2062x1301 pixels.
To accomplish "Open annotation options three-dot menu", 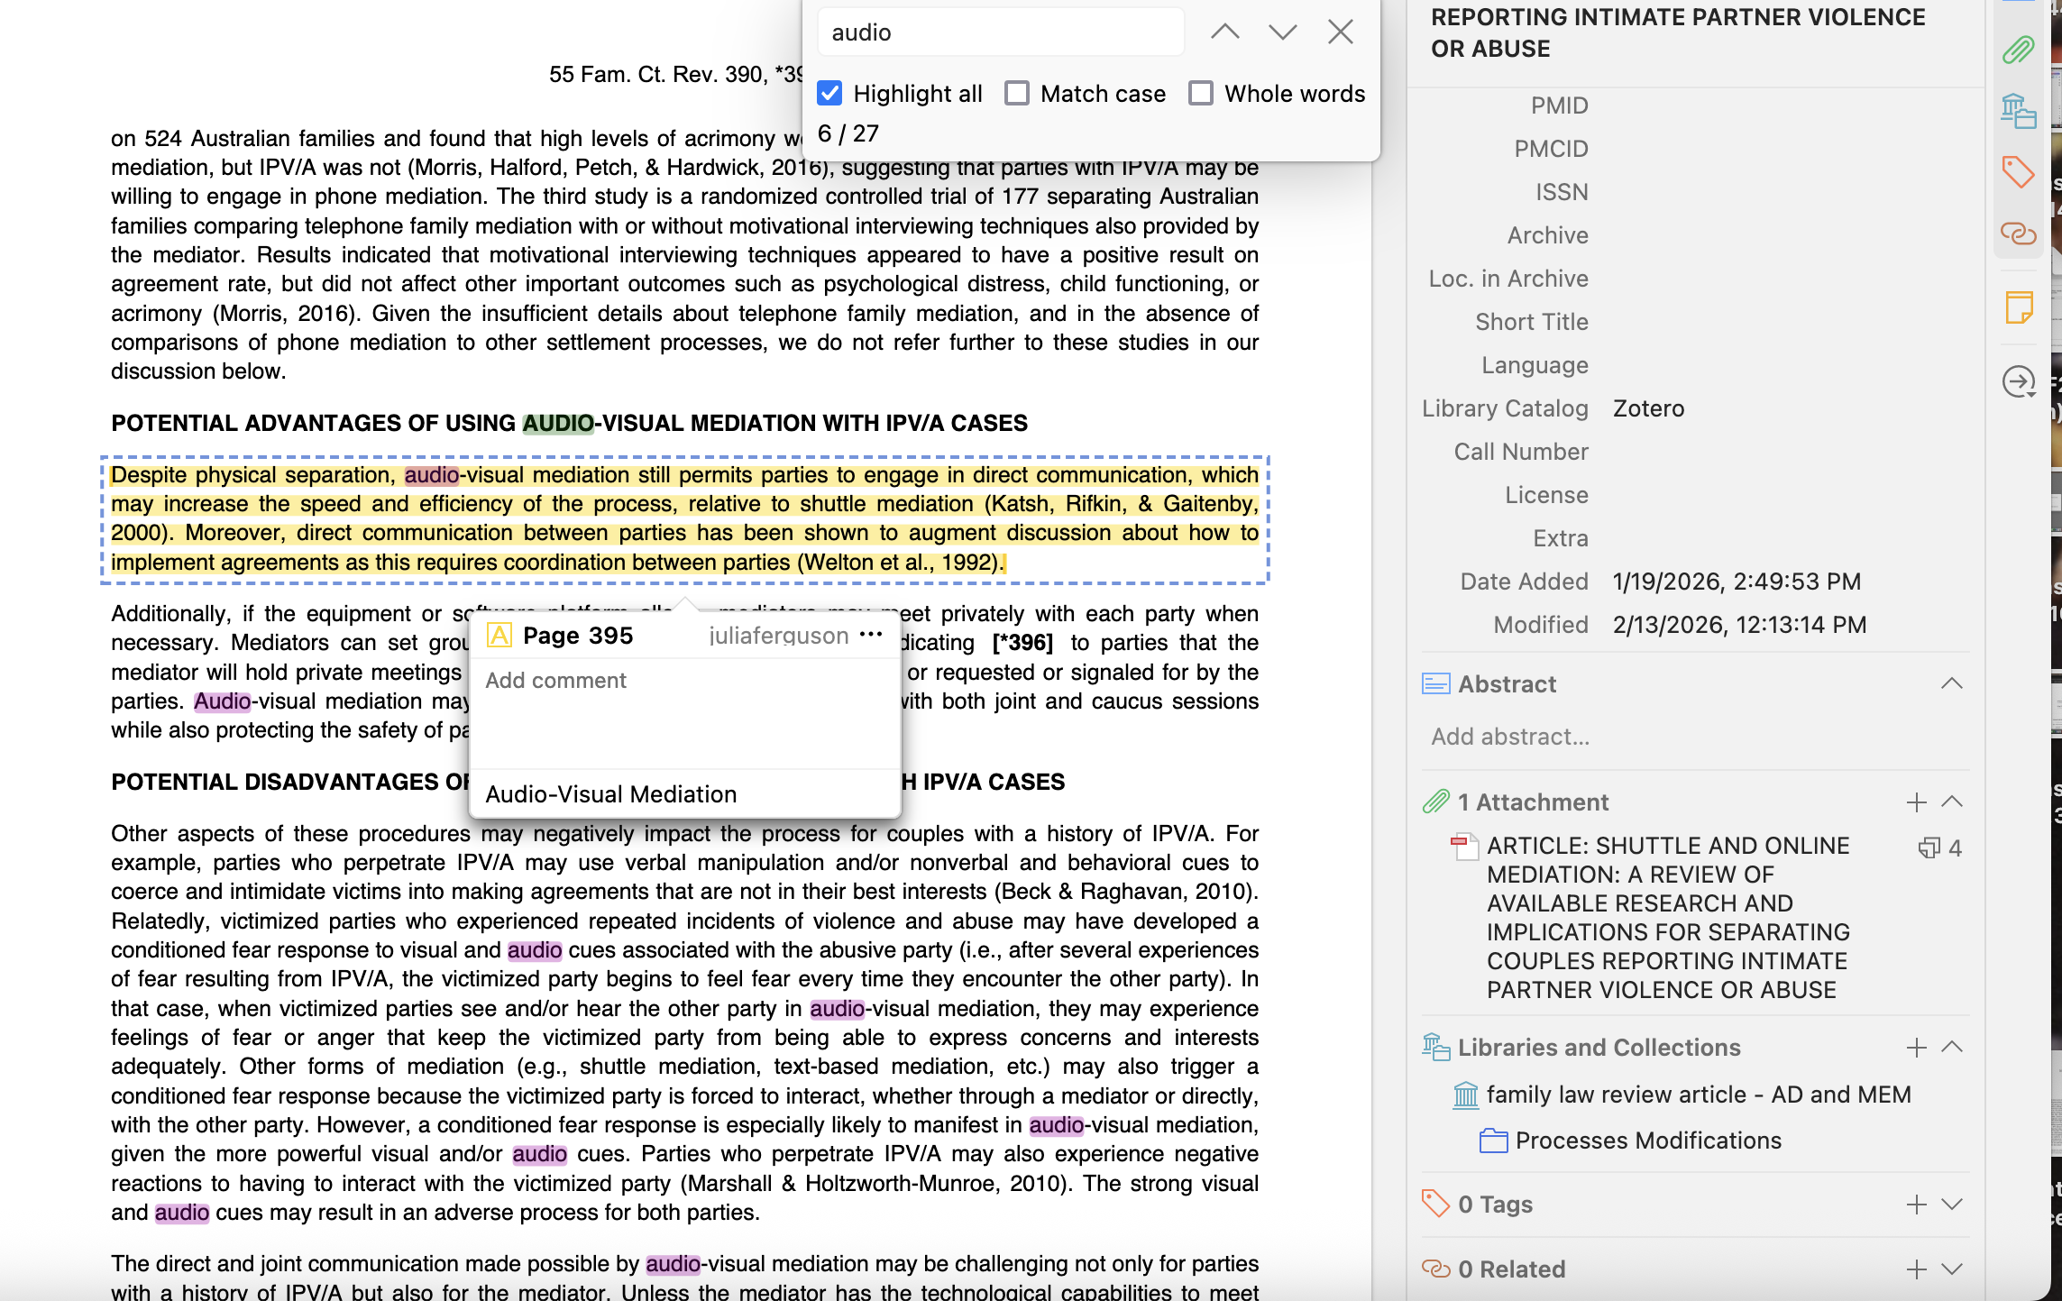I will click(871, 635).
